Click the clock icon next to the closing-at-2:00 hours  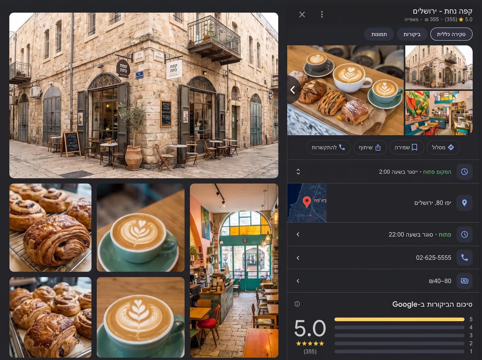click(464, 172)
